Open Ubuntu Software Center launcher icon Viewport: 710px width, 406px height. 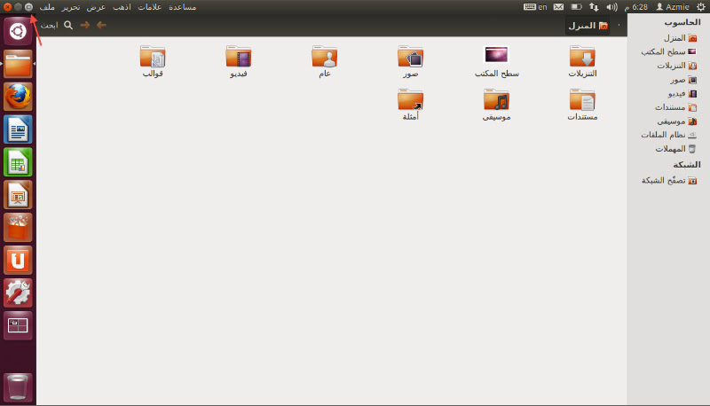point(18,228)
